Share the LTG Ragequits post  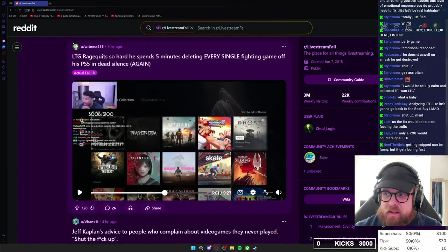(x=153, y=208)
